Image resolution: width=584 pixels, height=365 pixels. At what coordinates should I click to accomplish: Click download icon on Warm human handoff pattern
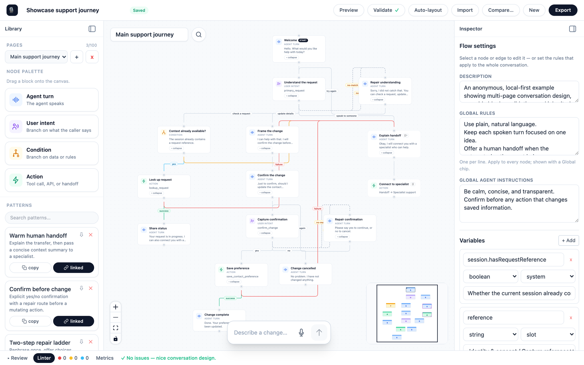81,235
